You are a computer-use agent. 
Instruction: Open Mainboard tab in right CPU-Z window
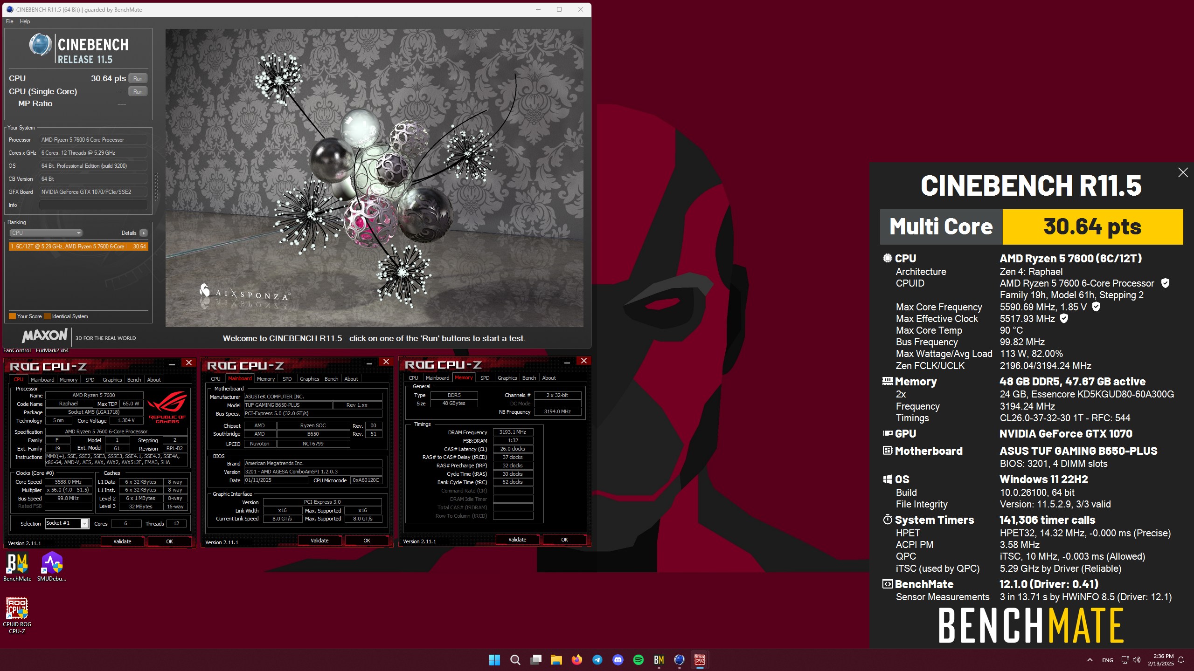coord(437,378)
